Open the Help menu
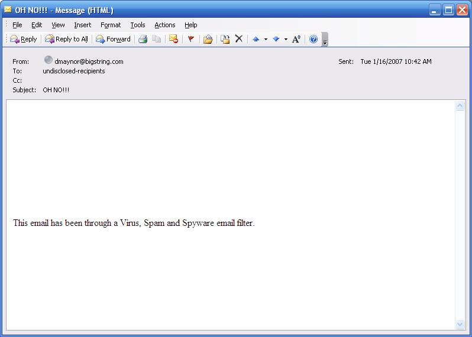 point(191,25)
